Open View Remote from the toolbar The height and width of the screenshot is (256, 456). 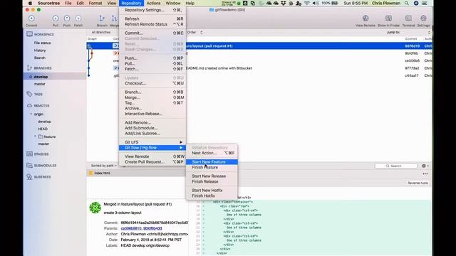pyautogui.click(x=366, y=18)
